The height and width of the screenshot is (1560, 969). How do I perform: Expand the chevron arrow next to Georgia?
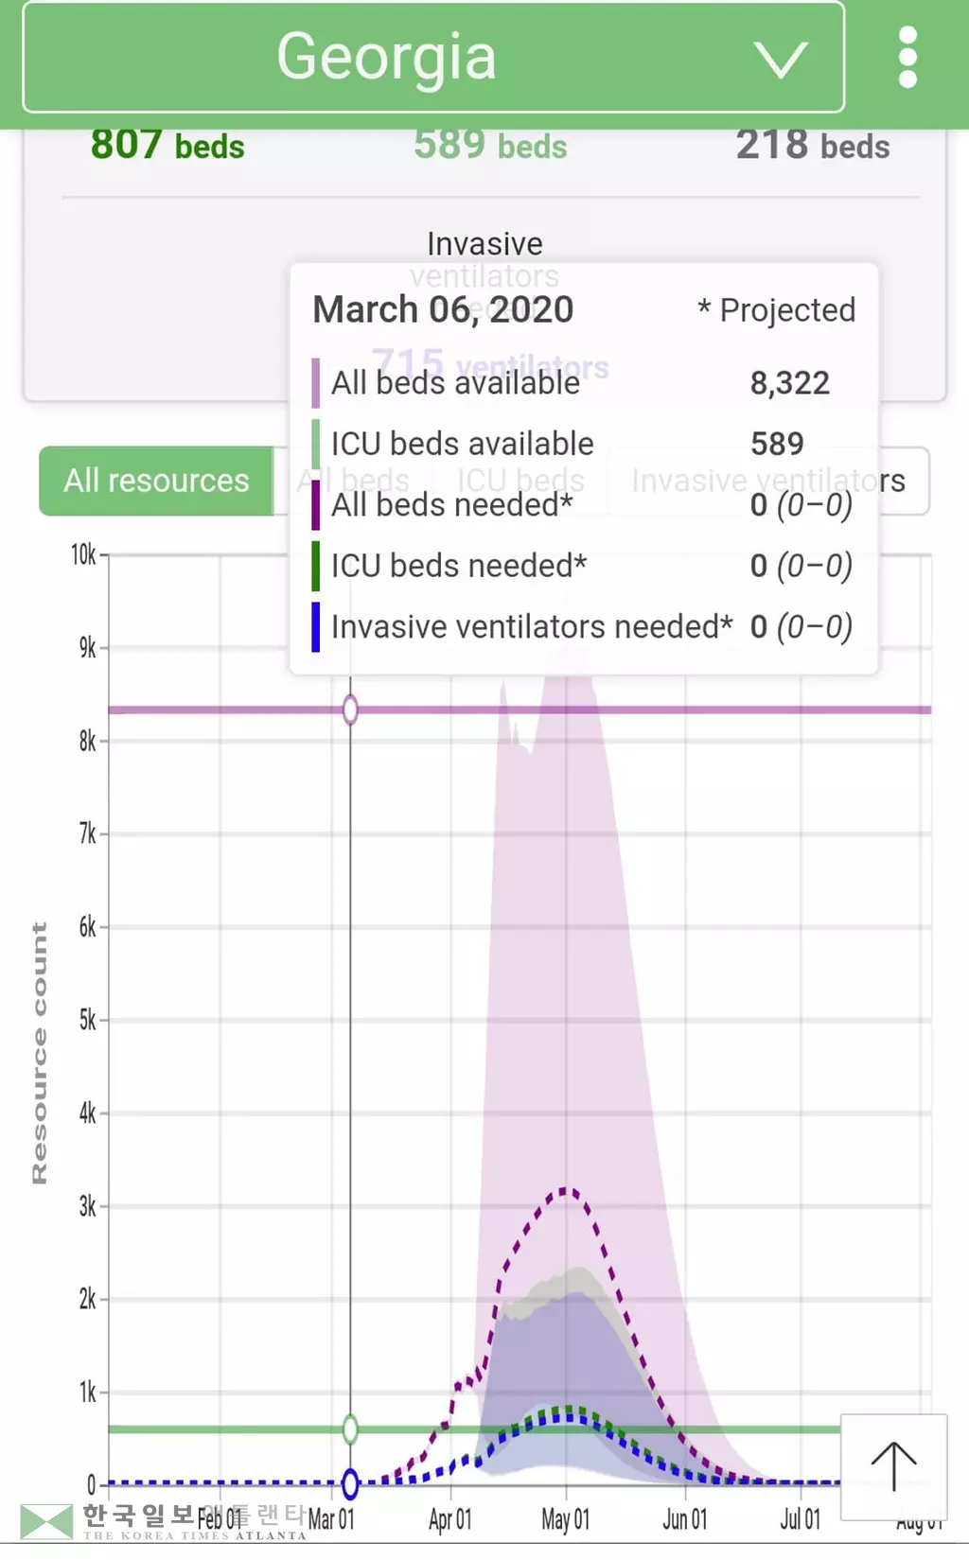tap(781, 60)
